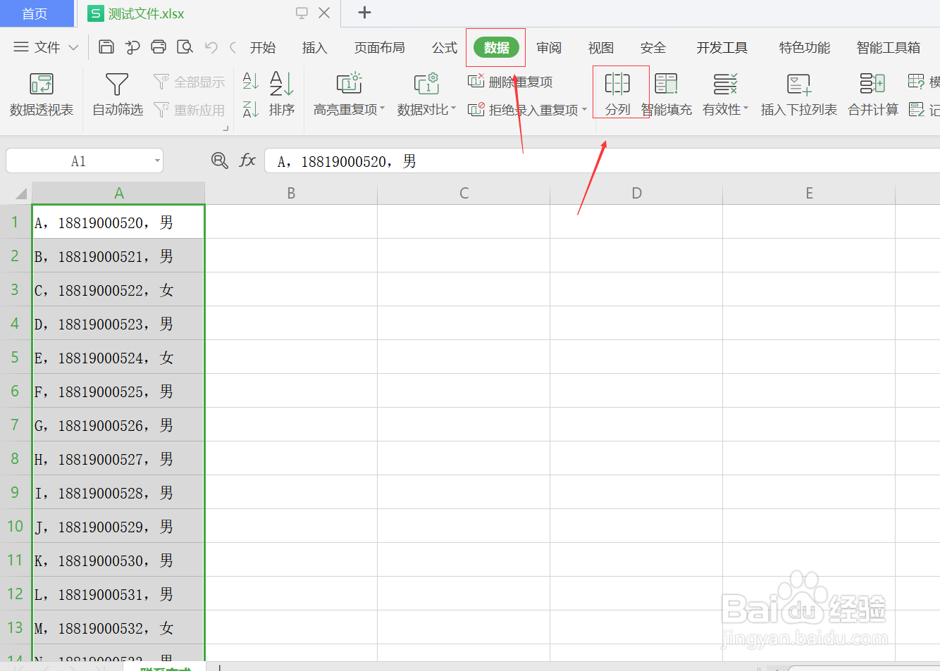This screenshot has height=671, width=940.
Task: Switch to the 开发工具 ribbon tab
Action: tap(722, 47)
